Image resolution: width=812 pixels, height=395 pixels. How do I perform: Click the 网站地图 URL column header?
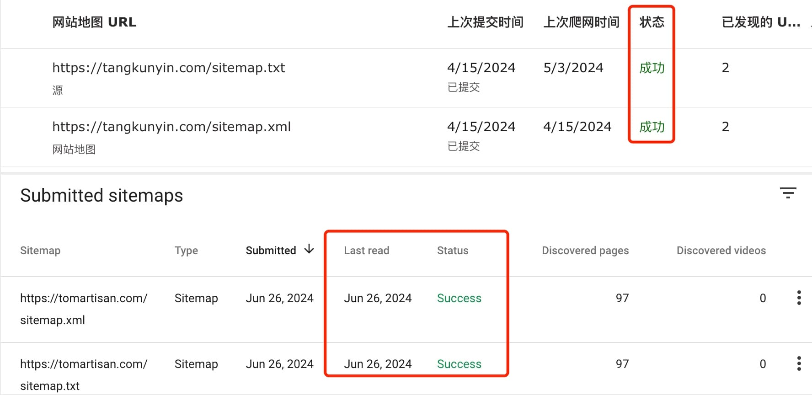(94, 22)
